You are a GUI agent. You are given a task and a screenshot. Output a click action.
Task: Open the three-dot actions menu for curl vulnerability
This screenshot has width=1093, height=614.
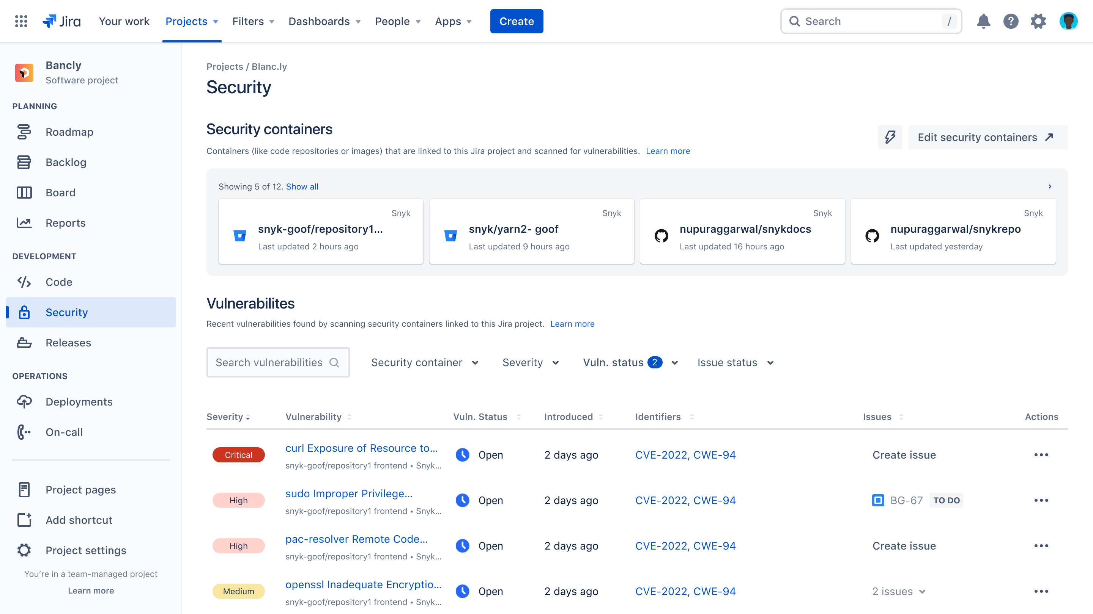pyautogui.click(x=1041, y=455)
